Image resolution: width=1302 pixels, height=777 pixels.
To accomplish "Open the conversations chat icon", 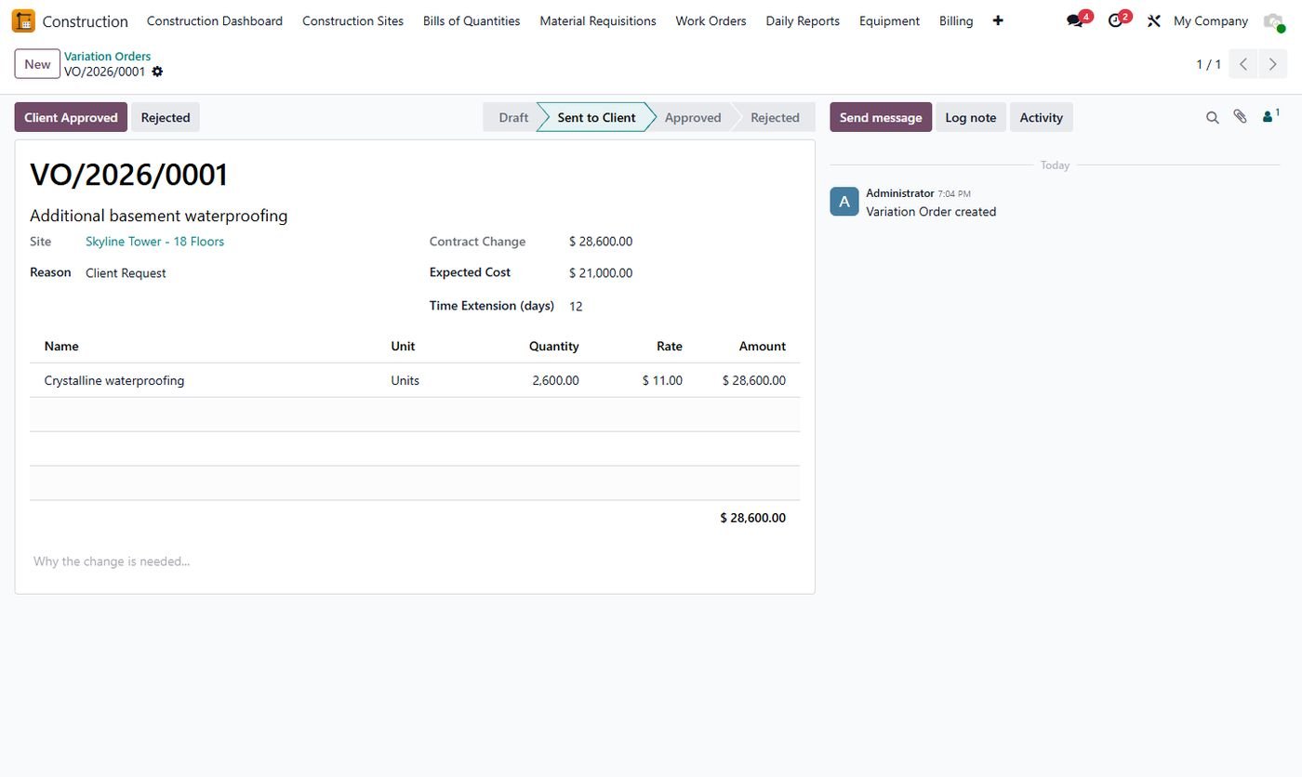I will coord(1076,20).
